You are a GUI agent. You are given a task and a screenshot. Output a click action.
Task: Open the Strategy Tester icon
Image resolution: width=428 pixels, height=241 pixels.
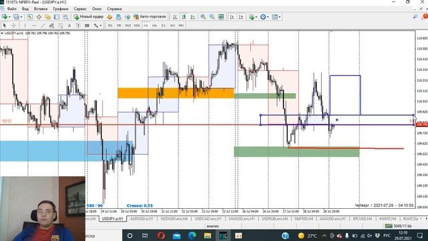(x=66, y=17)
